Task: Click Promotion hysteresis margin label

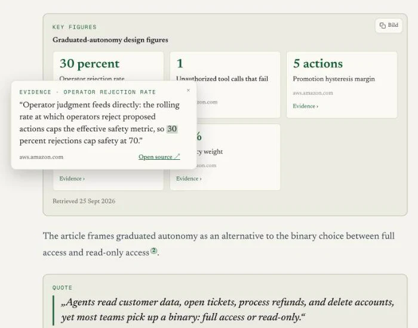Action: point(334,79)
